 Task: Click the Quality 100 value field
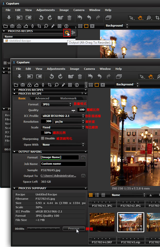[x=81, y=110]
